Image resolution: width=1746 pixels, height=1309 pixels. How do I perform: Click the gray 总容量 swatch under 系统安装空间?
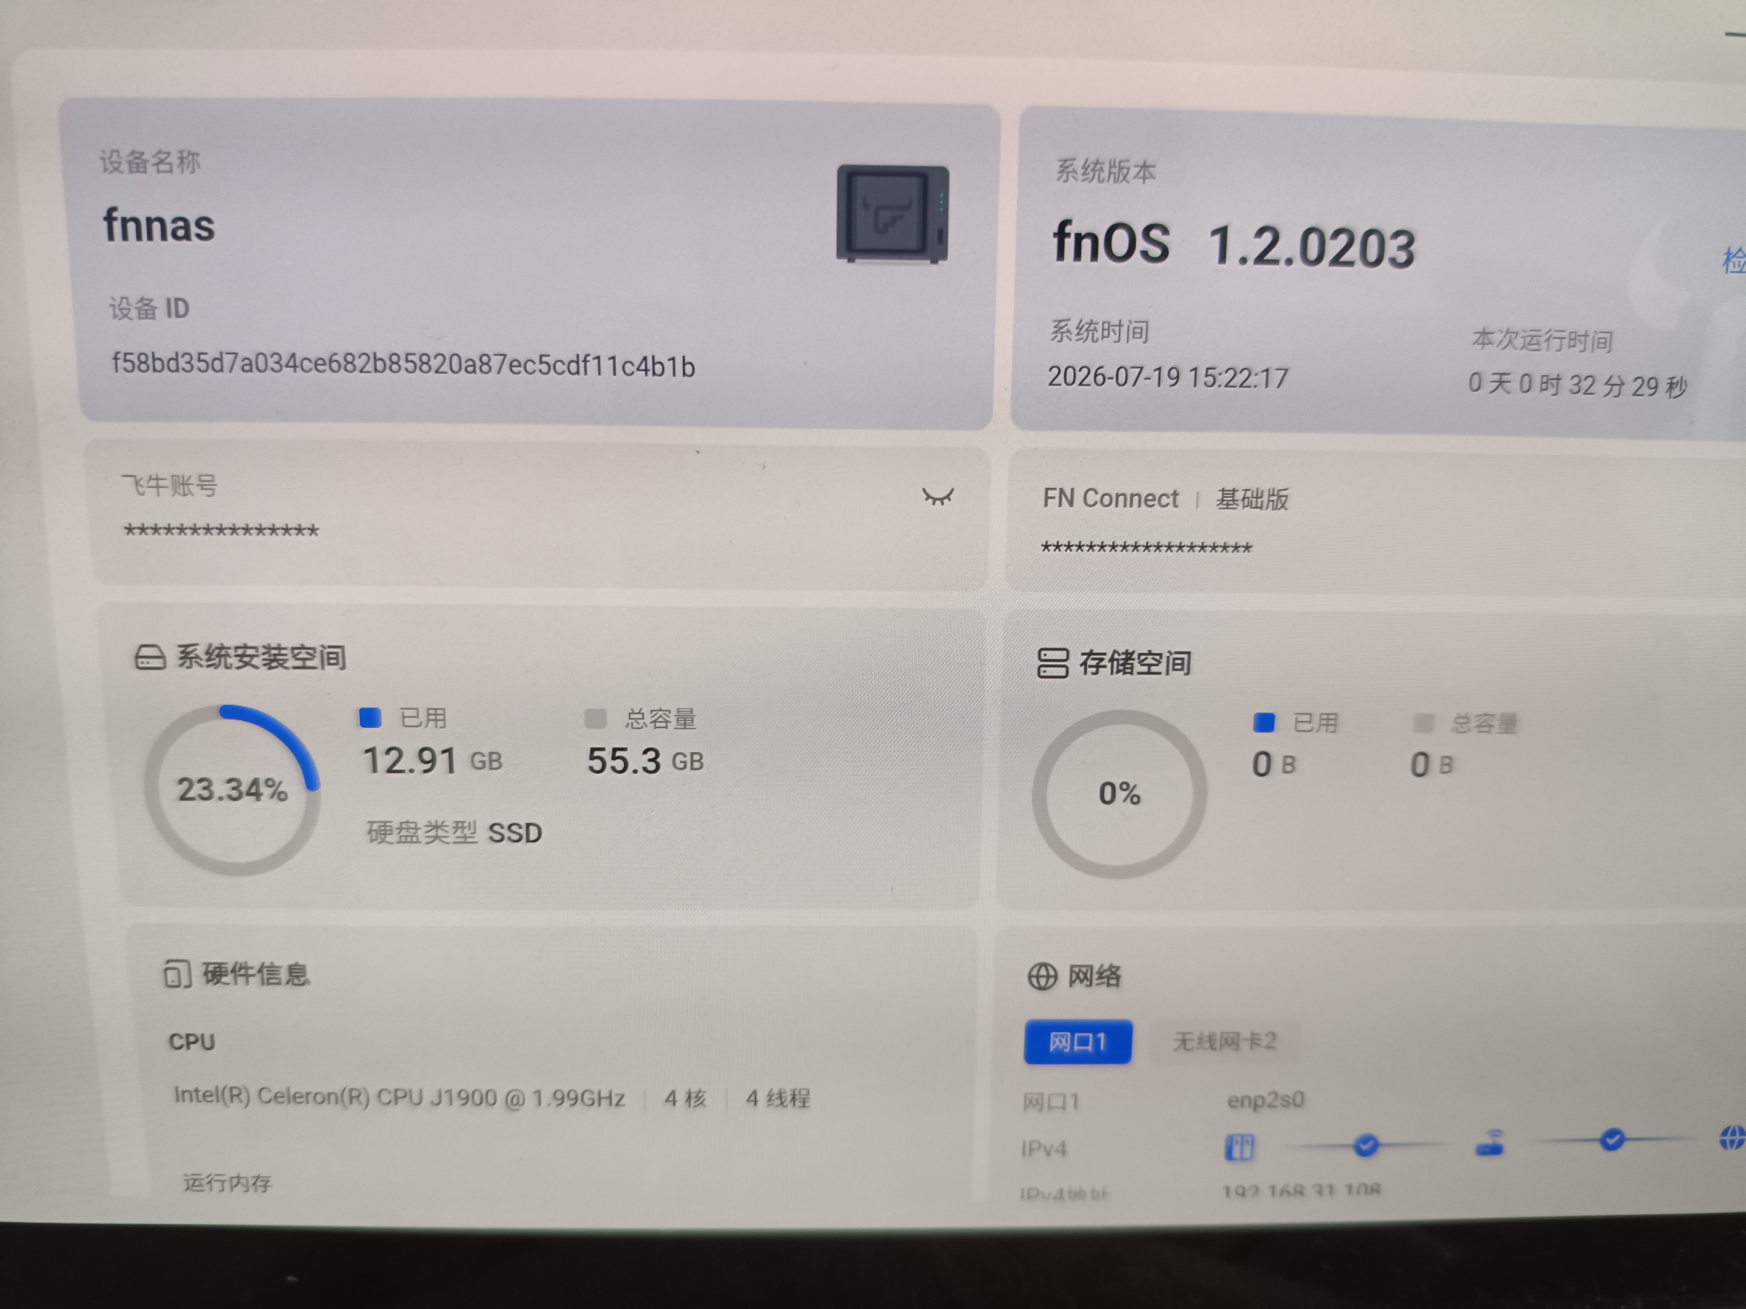pyautogui.click(x=595, y=718)
